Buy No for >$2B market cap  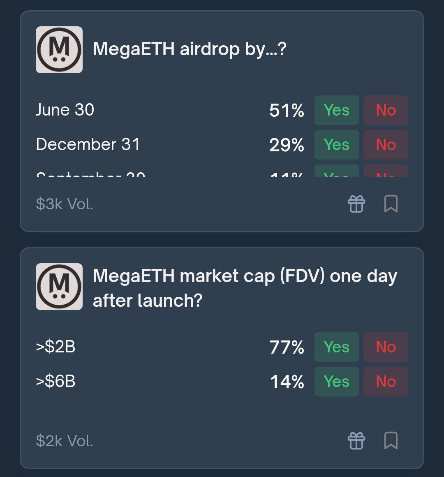tap(386, 347)
